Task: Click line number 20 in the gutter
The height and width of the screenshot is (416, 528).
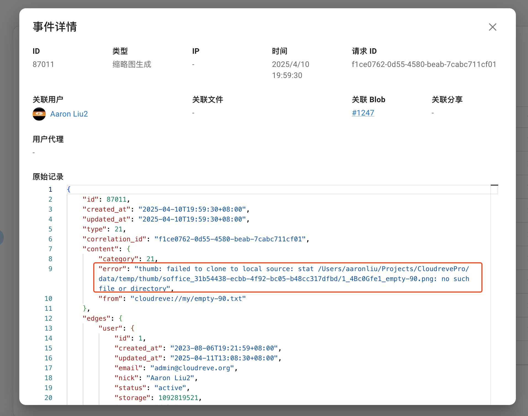Action: click(48, 398)
